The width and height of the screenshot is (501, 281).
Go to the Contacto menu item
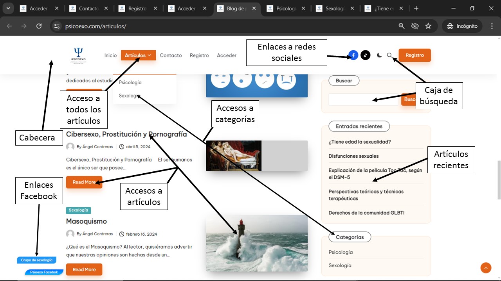[171, 55]
